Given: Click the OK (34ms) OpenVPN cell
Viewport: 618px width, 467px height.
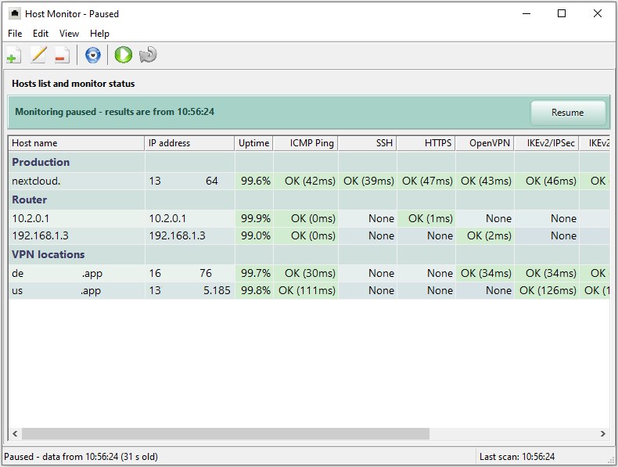Looking at the screenshot, I should (485, 273).
